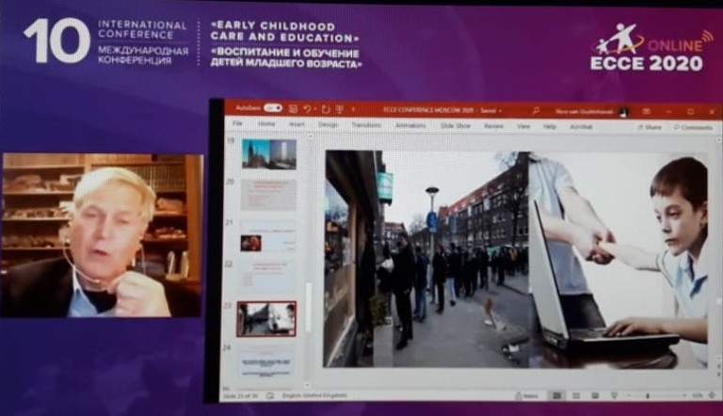Click the ECCE 2020 Online logo
Viewport: 723px width, 416px height.
pos(651,48)
